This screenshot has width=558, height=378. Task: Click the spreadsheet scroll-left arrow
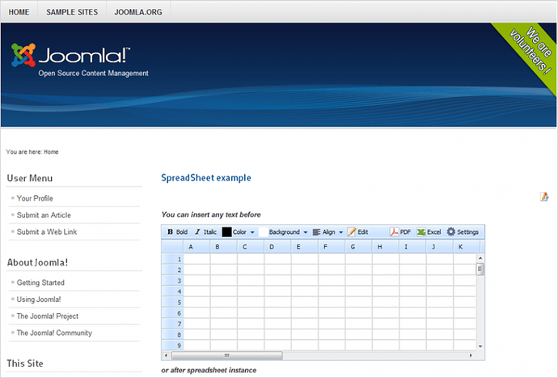coord(166,355)
